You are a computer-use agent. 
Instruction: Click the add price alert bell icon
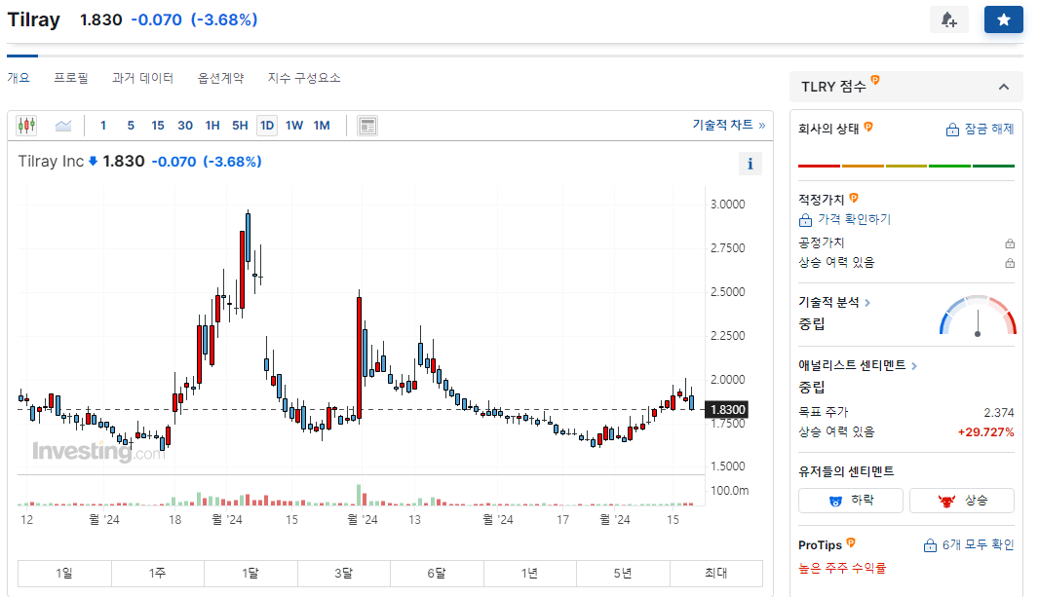coord(949,19)
